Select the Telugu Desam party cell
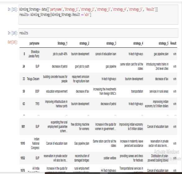Viewport: 182px width, 174px height. click(33, 79)
